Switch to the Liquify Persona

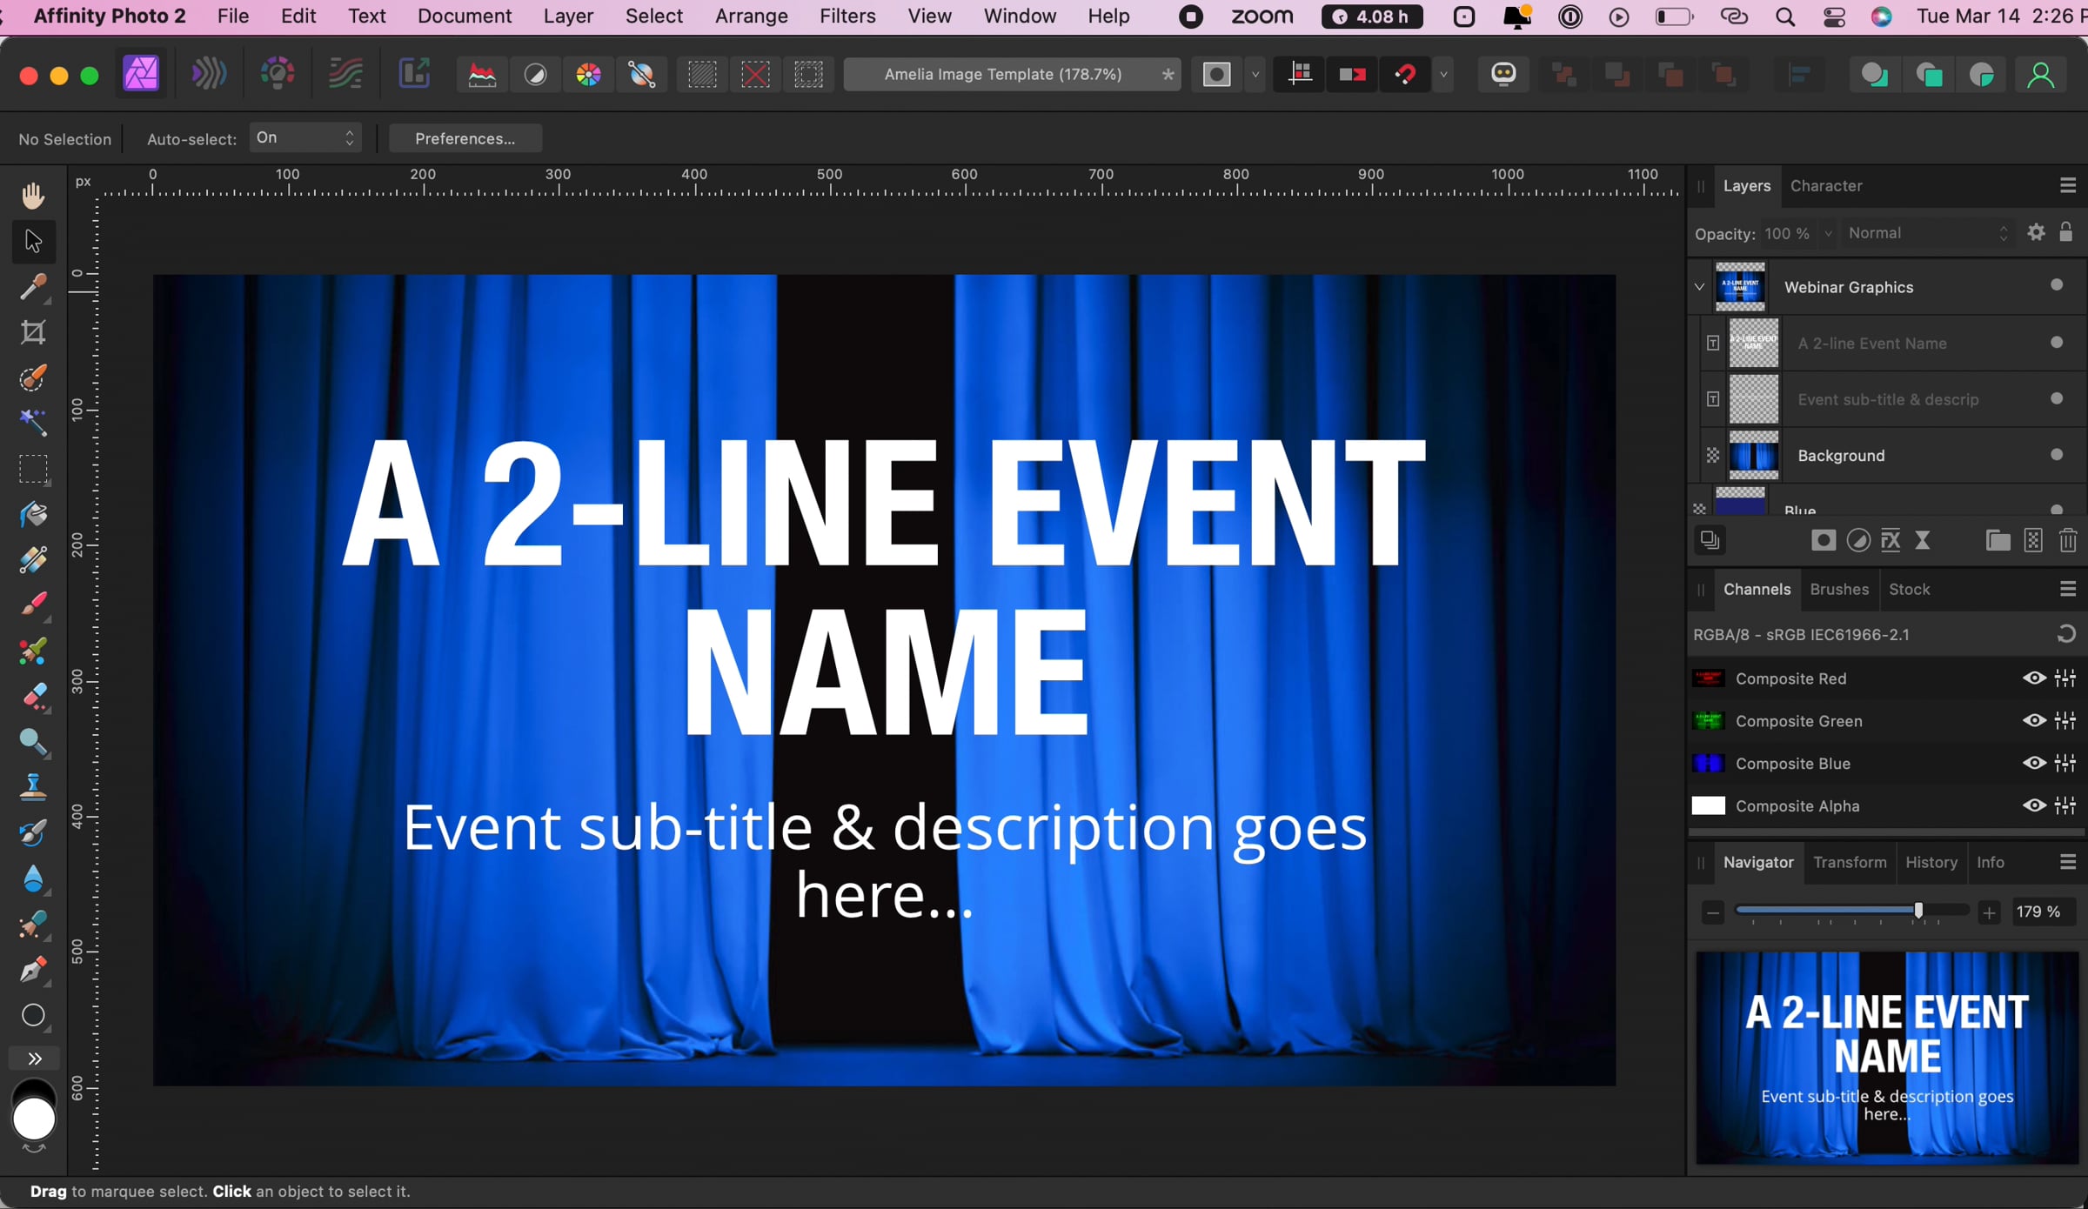(x=209, y=75)
